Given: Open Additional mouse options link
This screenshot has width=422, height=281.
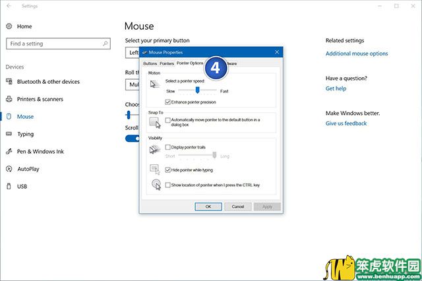Looking at the screenshot, I should coord(357,53).
